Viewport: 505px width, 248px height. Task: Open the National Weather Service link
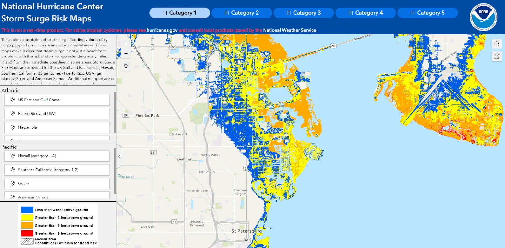click(x=289, y=30)
